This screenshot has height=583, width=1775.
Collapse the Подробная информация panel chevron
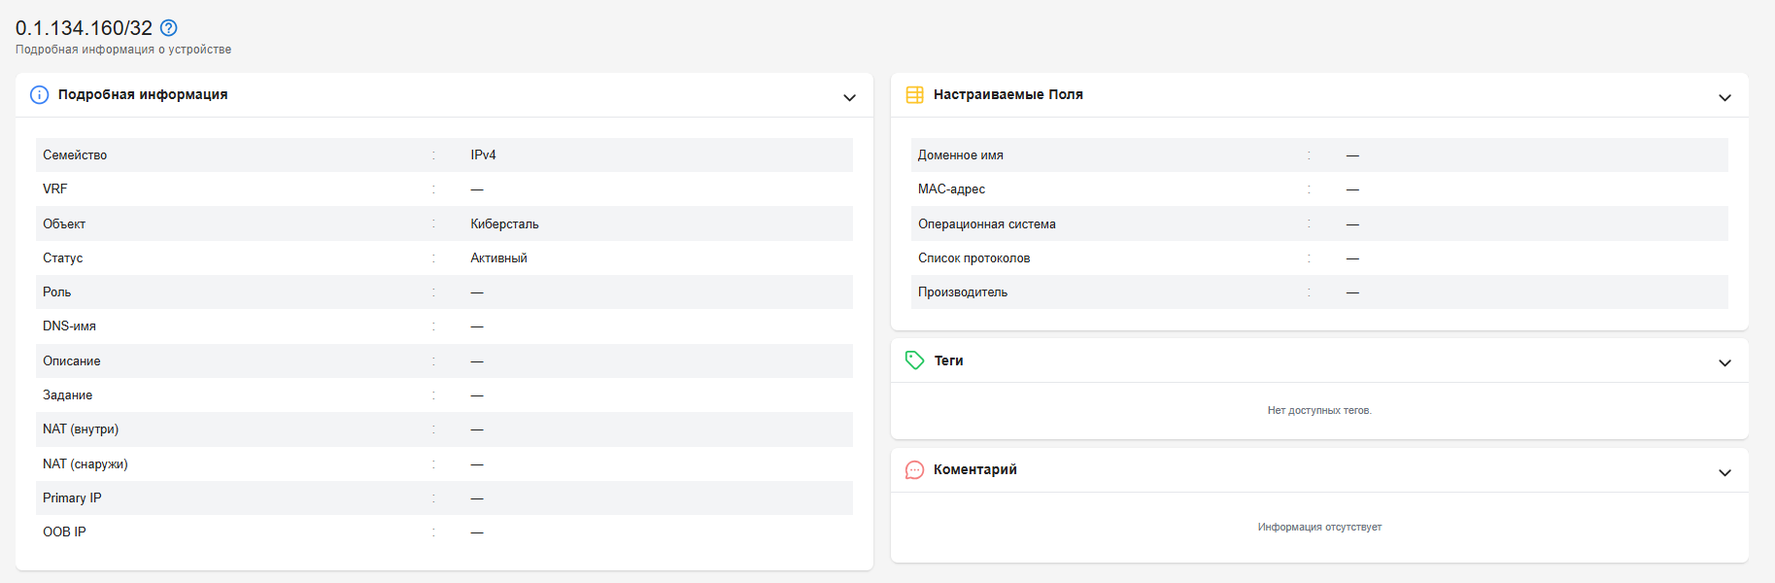pos(849,98)
